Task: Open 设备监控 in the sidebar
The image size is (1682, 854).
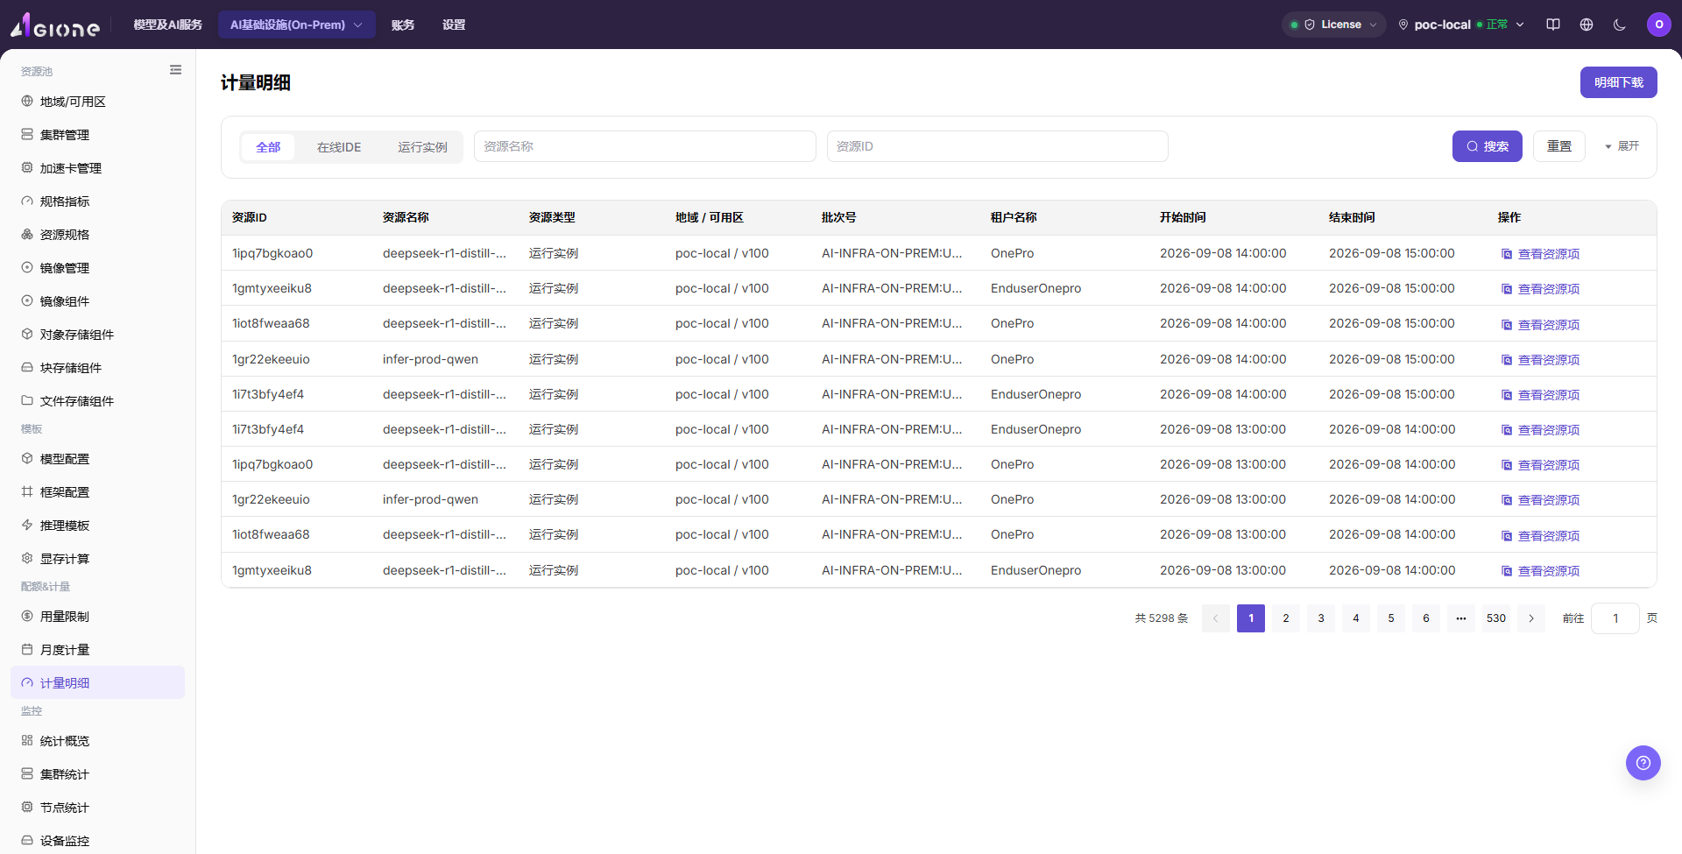Action: 97,841
